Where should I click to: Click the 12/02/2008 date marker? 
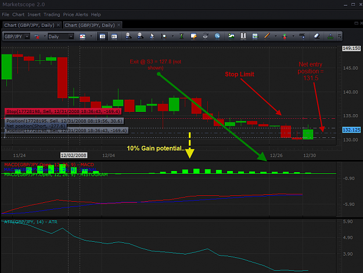74,155
